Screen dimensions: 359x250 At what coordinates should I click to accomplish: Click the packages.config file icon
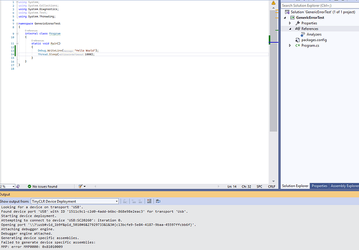[298, 40]
